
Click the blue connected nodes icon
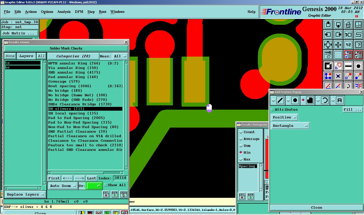[328, 76]
